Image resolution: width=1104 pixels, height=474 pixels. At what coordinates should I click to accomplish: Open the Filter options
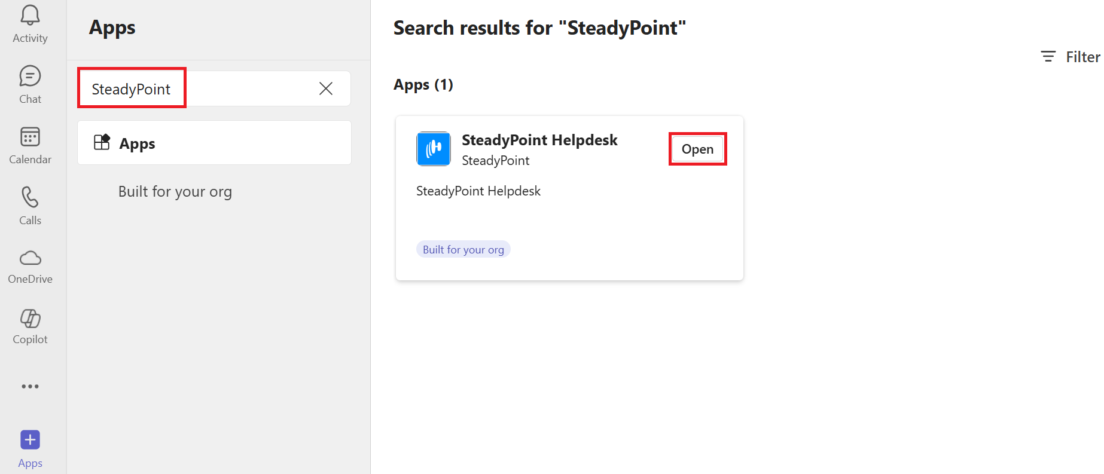coord(1071,57)
